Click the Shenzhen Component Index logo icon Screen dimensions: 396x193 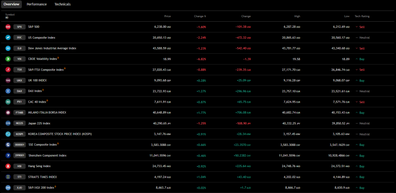tap(8, 156)
